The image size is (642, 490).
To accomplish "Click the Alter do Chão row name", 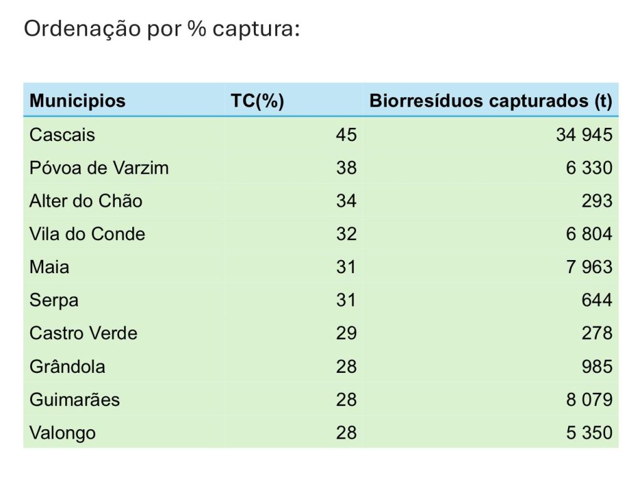I will click(86, 201).
